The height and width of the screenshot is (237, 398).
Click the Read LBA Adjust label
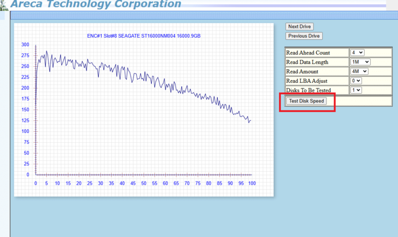(307, 81)
